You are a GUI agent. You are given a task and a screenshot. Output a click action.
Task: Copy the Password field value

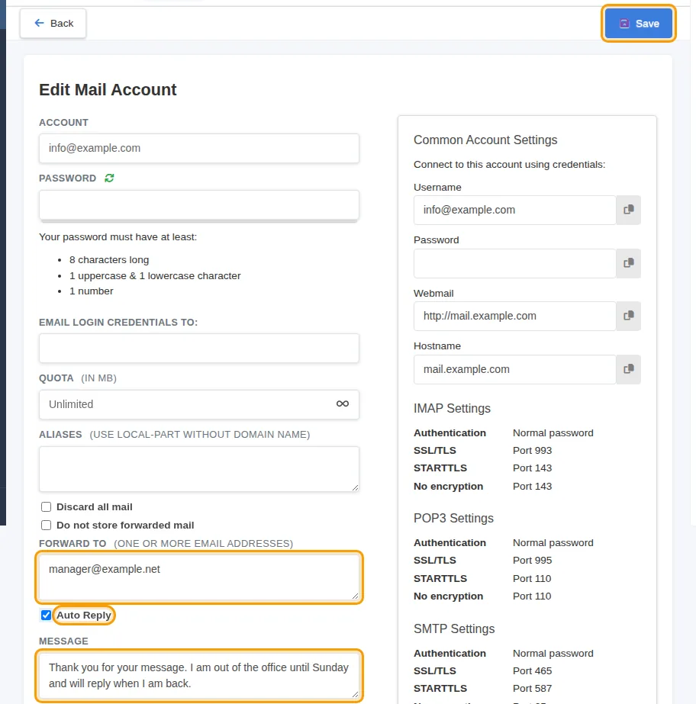coord(628,263)
